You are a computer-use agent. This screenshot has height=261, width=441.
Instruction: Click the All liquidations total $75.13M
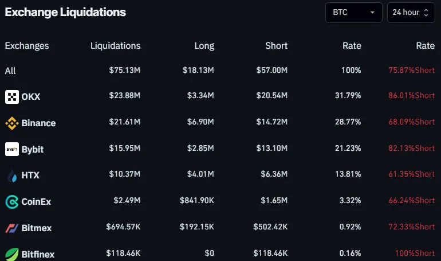click(124, 71)
